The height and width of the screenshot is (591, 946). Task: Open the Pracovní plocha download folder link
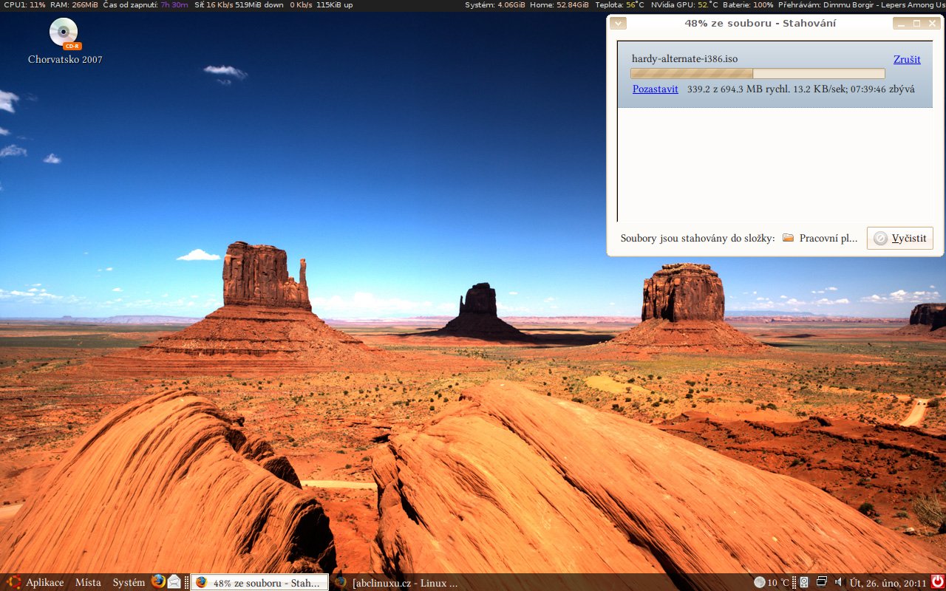pyautogui.click(x=820, y=238)
